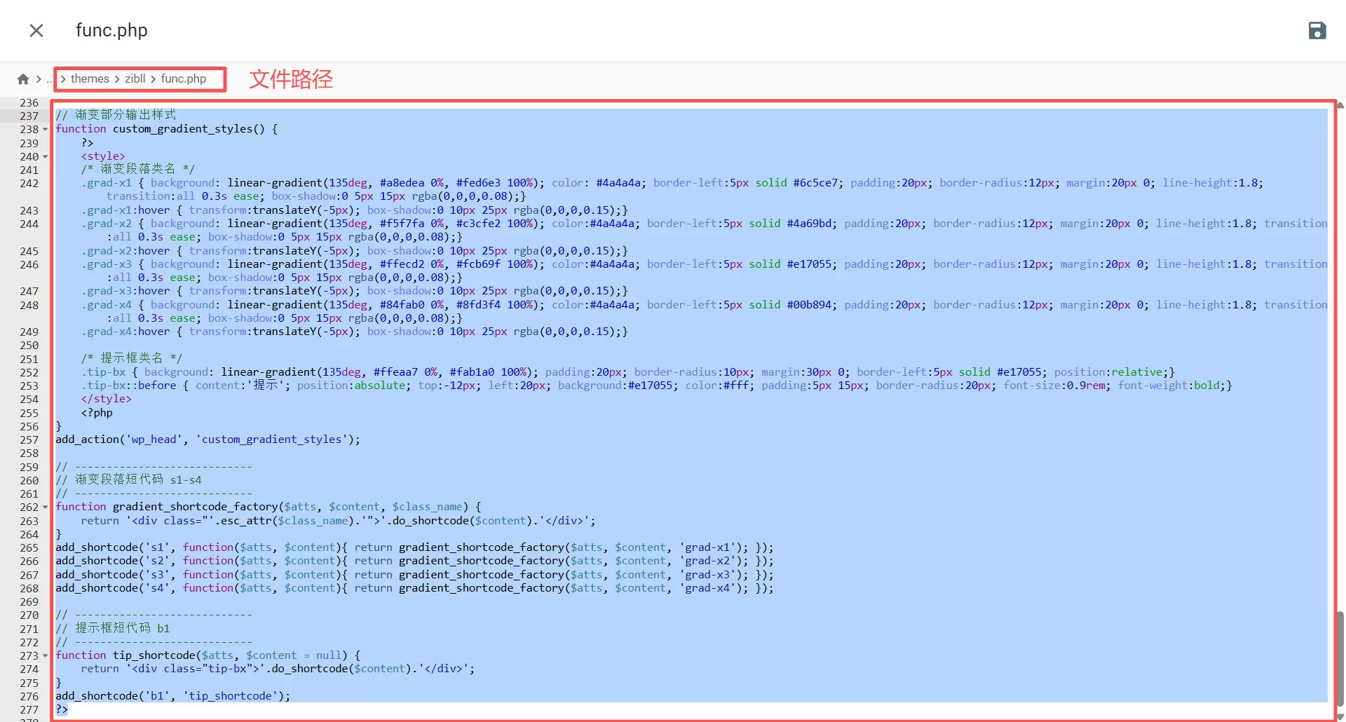The height and width of the screenshot is (722, 1346).
Task: Click the vertical scrollbar thumb
Action: tap(1340, 658)
